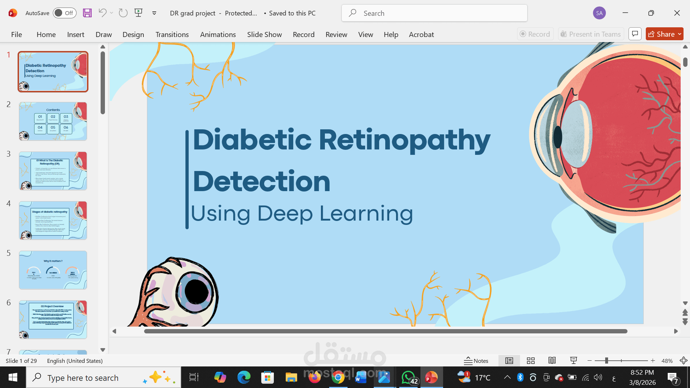Open the Transitions tab

point(172,34)
